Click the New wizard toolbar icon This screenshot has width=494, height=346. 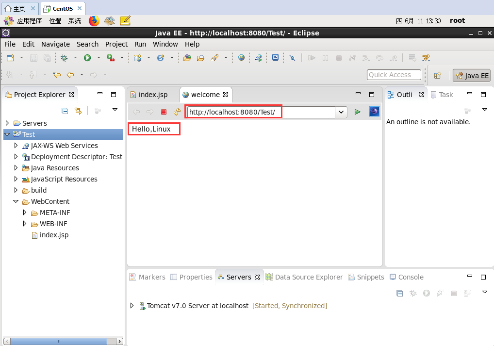(x=10, y=58)
